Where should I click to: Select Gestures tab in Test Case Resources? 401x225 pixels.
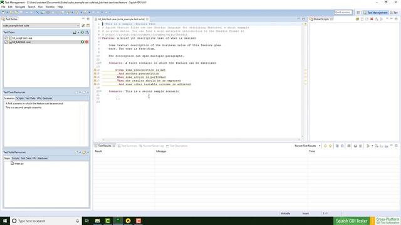[x=47, y=98]
